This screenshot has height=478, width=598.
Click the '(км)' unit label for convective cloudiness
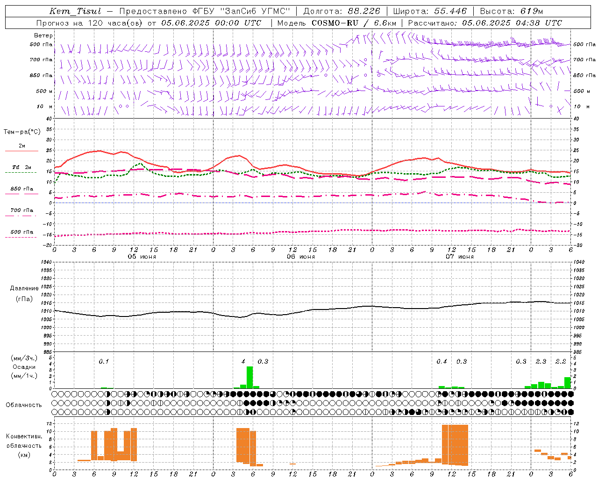tap(24, 454)
